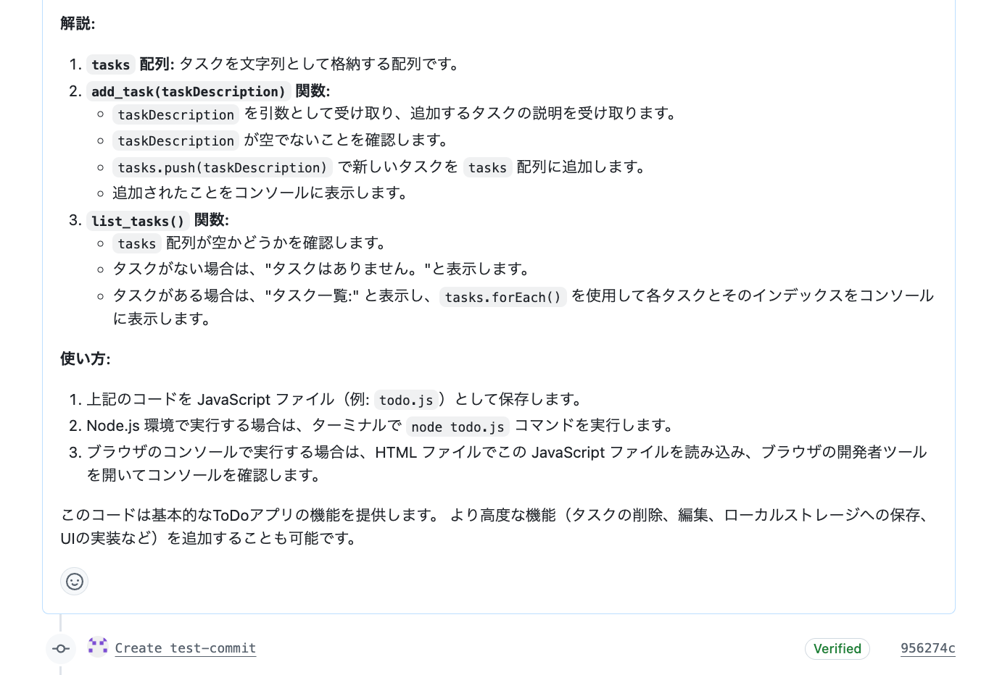Click the add_task(taskDescription) code label
Screen dimensions: 989x675
pyautogui.click(x=189, y=91)
